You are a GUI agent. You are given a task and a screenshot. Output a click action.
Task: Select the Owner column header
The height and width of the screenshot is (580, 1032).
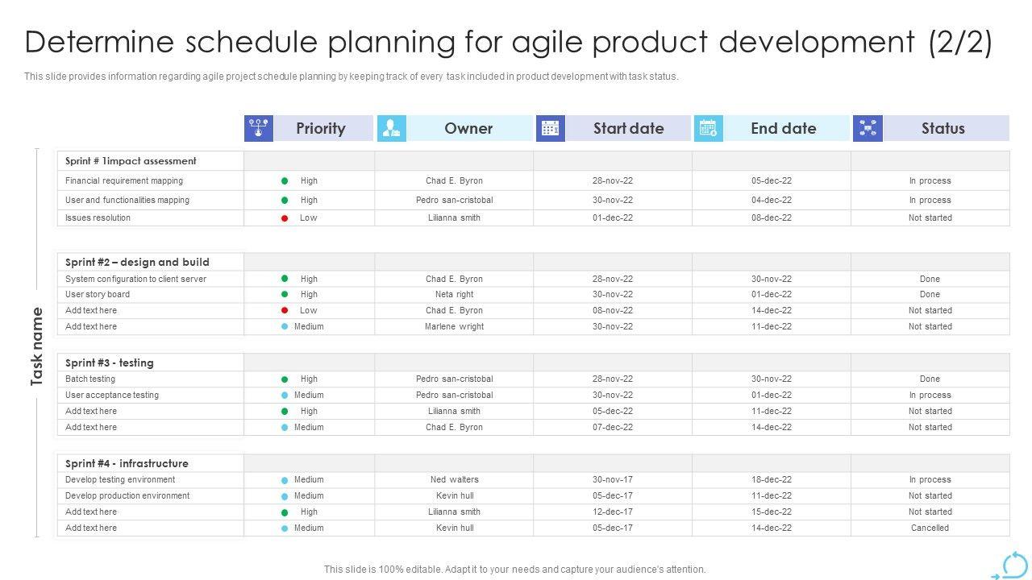point(468,129)
